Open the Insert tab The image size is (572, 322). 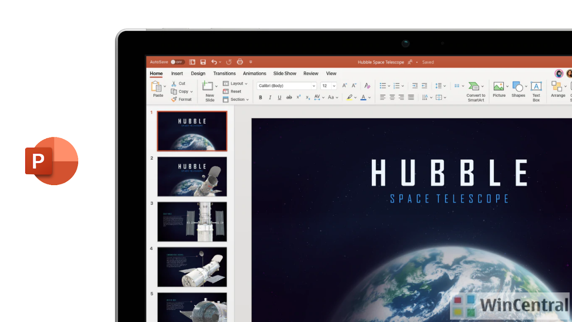[177, 73]
